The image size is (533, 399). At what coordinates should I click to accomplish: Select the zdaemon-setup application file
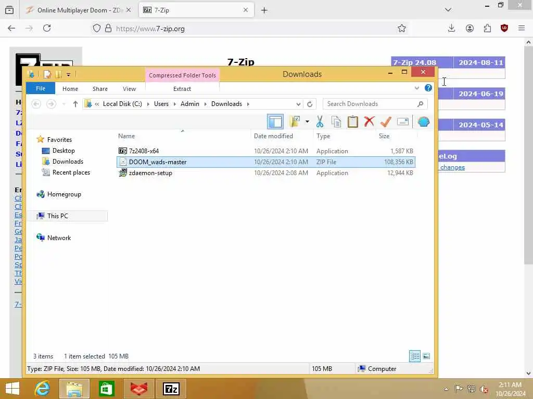click(x=265, y=172)
